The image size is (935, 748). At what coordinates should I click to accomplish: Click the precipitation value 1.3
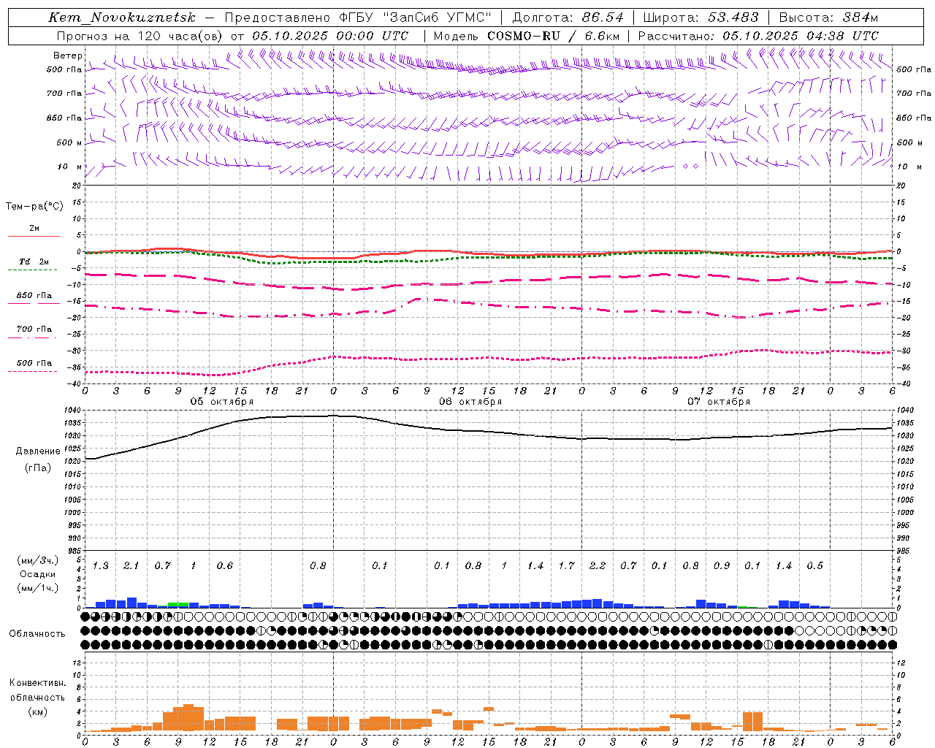coord(101,566)
